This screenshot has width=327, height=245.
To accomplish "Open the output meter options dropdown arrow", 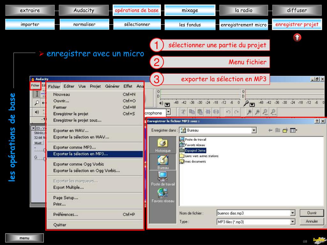I will click(x=167, y=104).
